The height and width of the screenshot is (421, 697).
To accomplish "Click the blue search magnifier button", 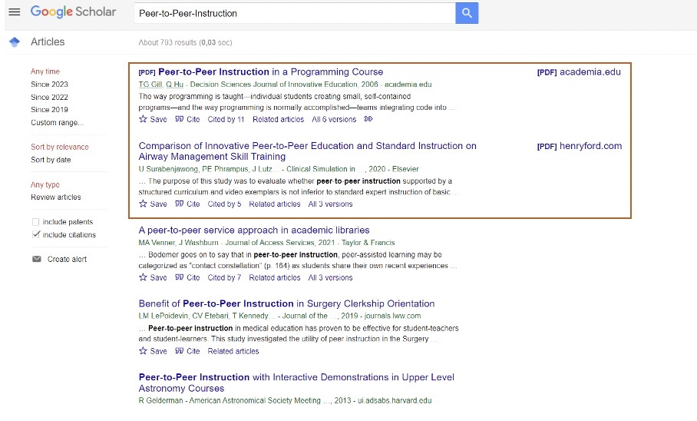I will pyautogui.click(x=467, y=13).
